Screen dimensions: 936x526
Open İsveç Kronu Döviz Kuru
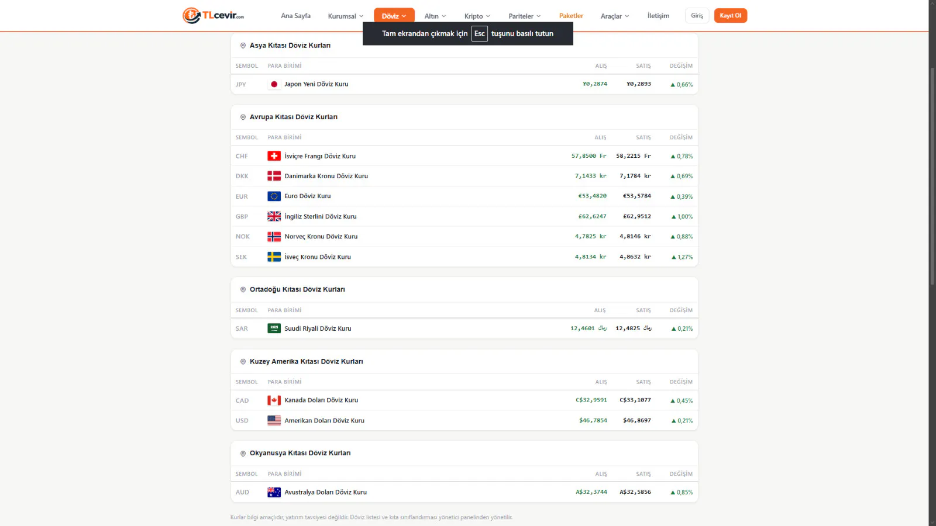pos(318,257)
